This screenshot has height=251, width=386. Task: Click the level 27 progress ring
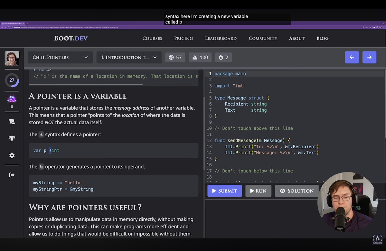point(12,80)
